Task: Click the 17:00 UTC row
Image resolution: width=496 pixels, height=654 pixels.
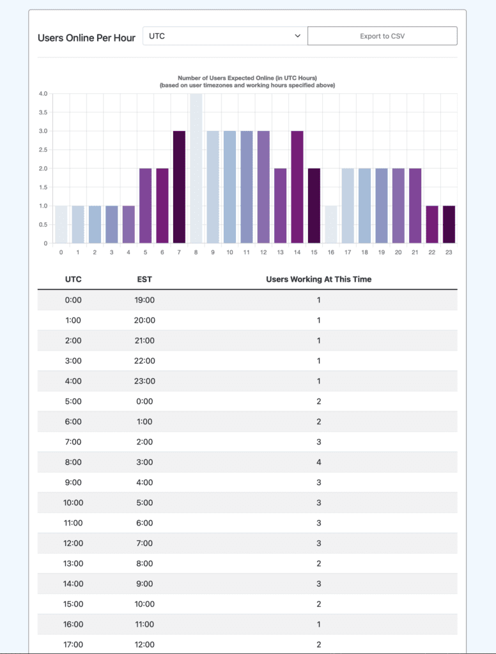Action: click(x=247, y=644)
